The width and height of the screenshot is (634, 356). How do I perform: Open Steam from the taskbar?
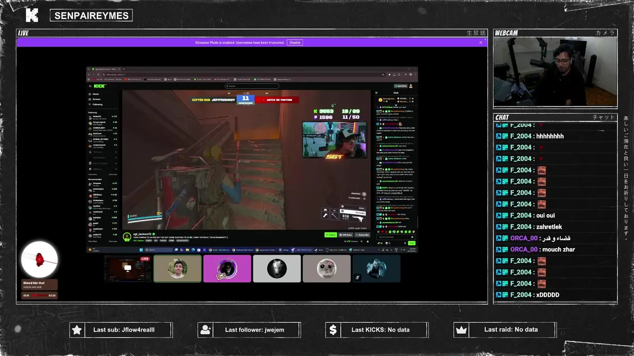[318, 250]
